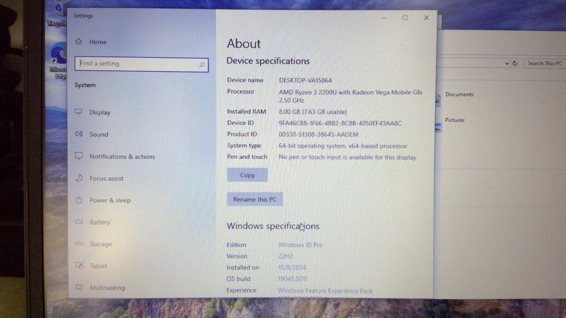Open Documents folder in File Explorer
The width and height of the screenshot is (566, 318).
pos(459,94)
